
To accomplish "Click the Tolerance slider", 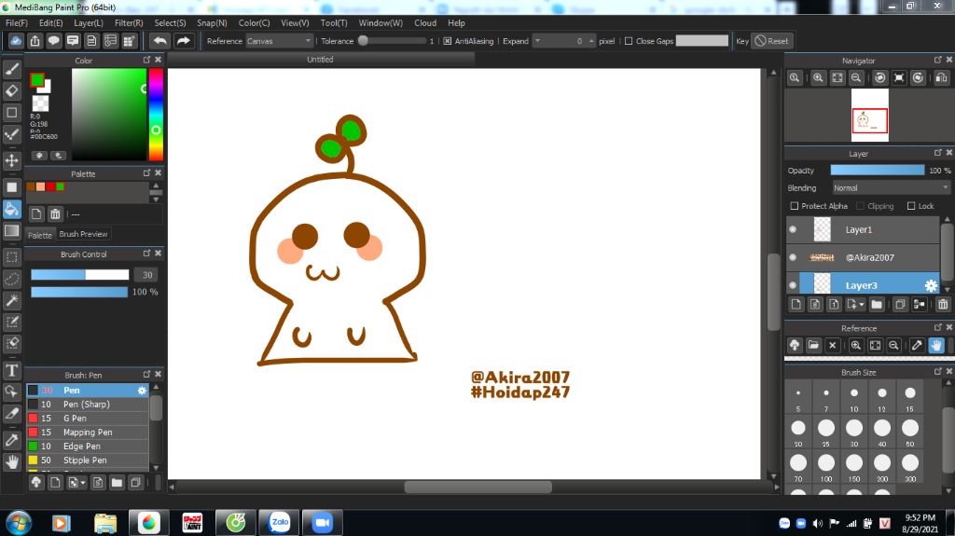I will 394,41.
